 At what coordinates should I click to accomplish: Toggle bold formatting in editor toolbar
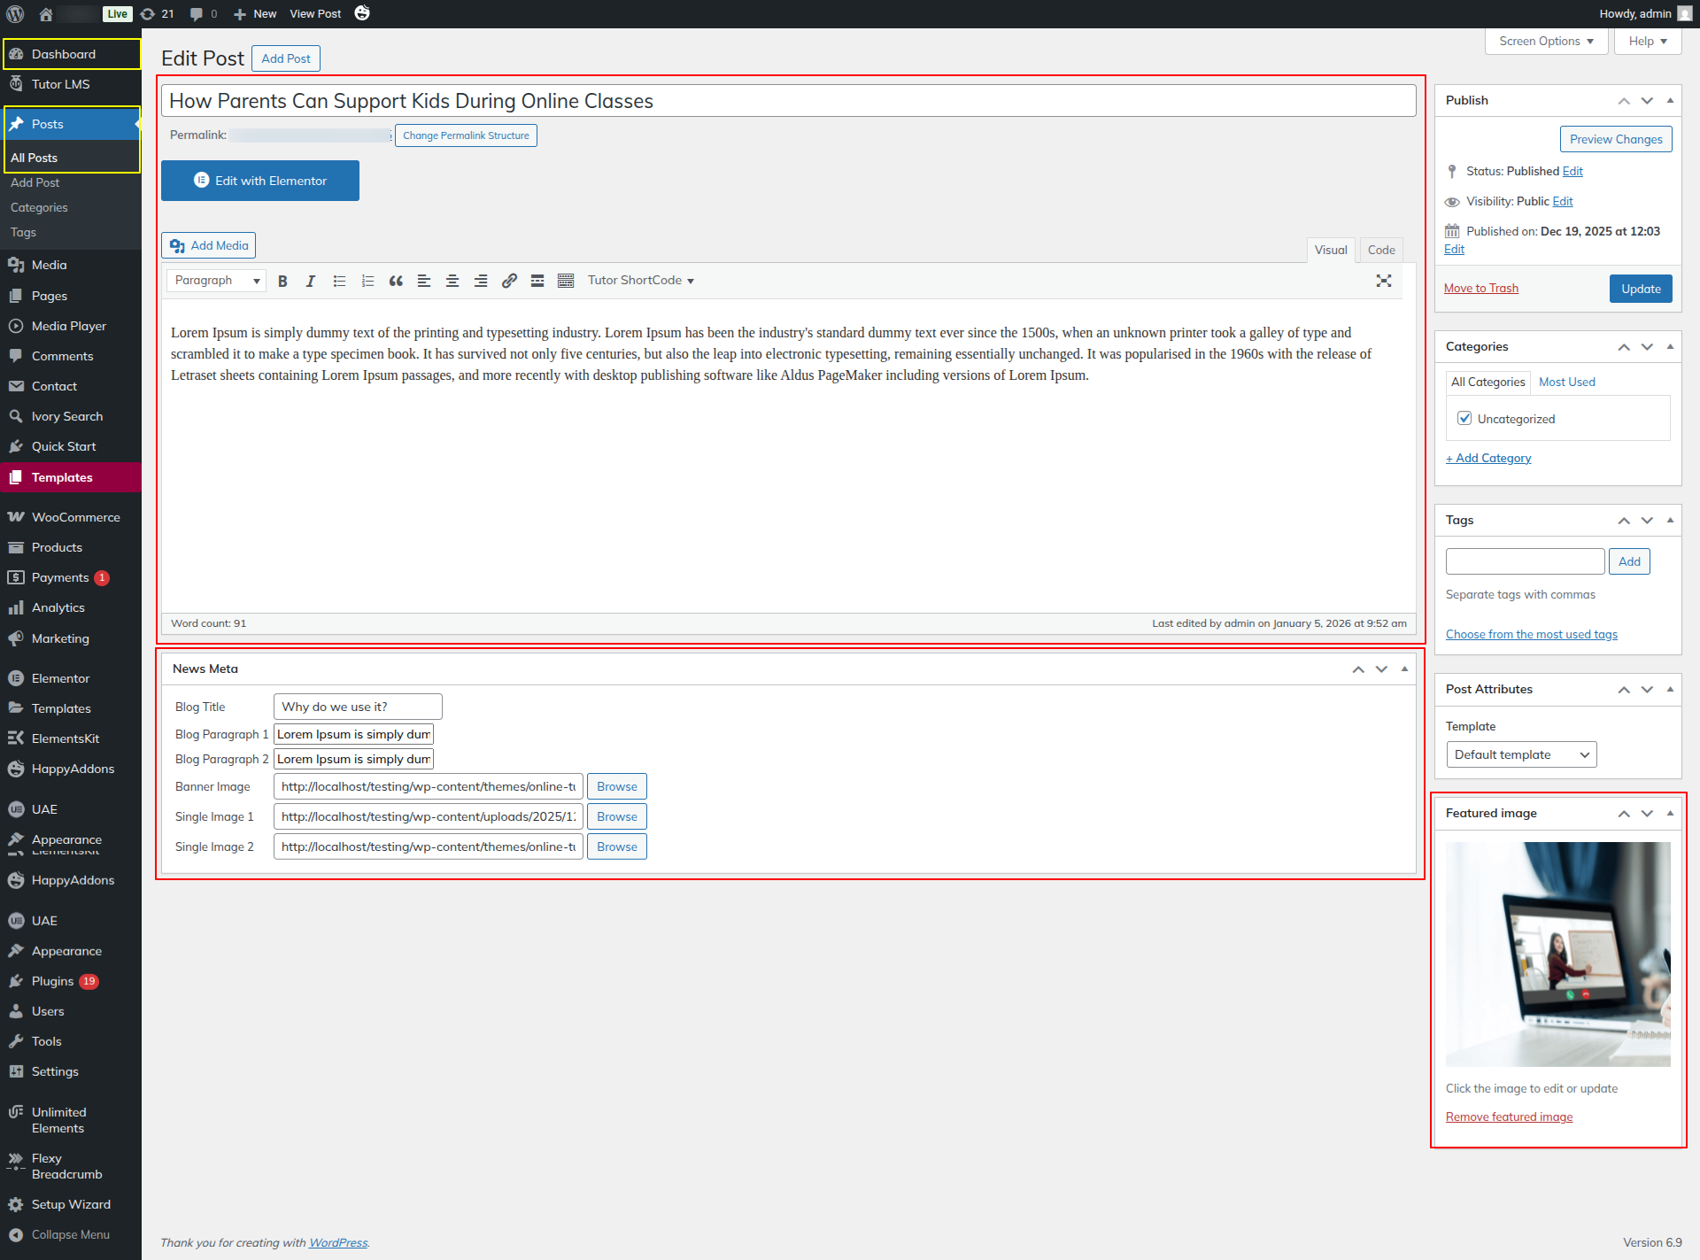(282, 281)
